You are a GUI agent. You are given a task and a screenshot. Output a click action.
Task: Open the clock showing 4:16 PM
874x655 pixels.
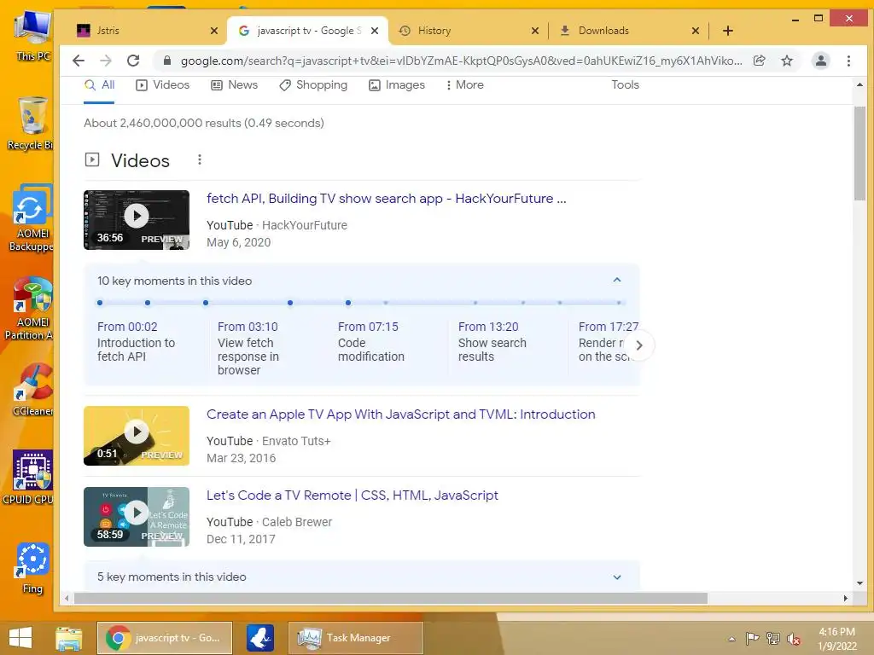click(x=836, y=638)
